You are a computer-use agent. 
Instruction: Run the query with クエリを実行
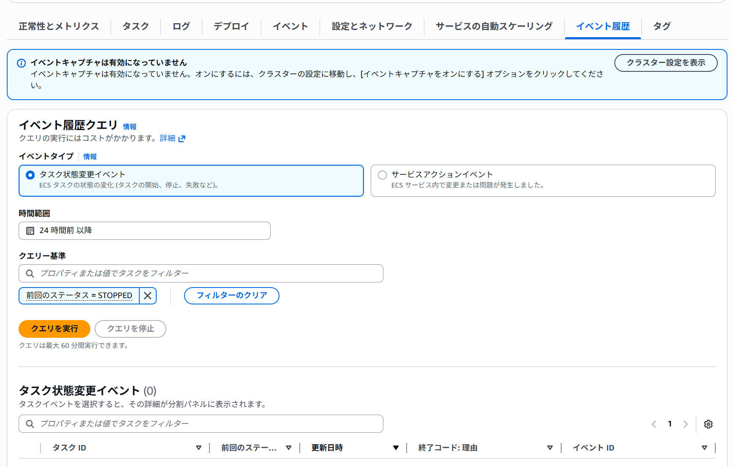54,329
